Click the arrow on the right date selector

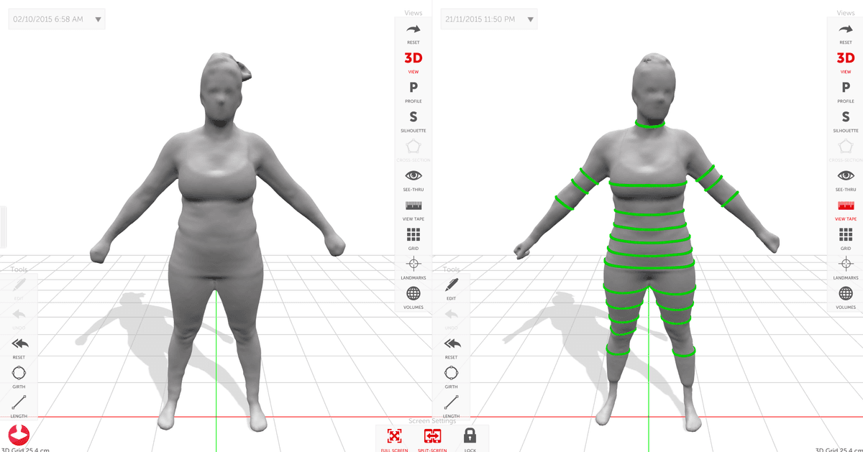coord(530,19)
